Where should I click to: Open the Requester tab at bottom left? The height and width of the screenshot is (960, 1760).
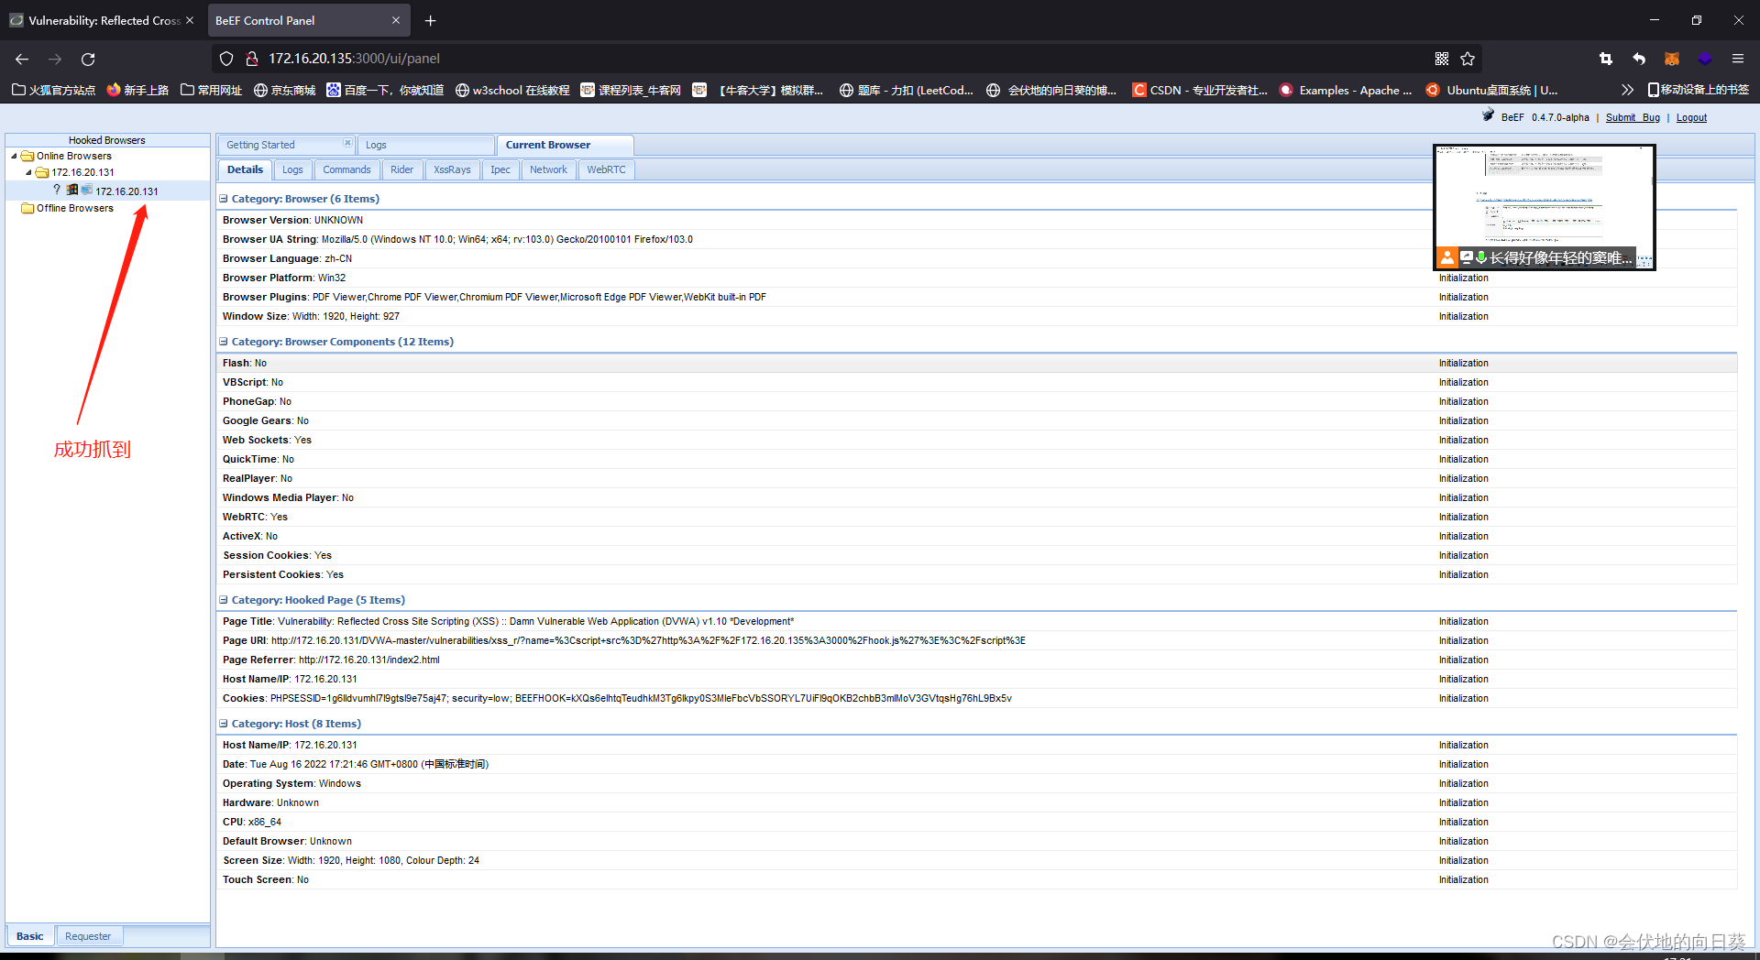tap(88, 935)
